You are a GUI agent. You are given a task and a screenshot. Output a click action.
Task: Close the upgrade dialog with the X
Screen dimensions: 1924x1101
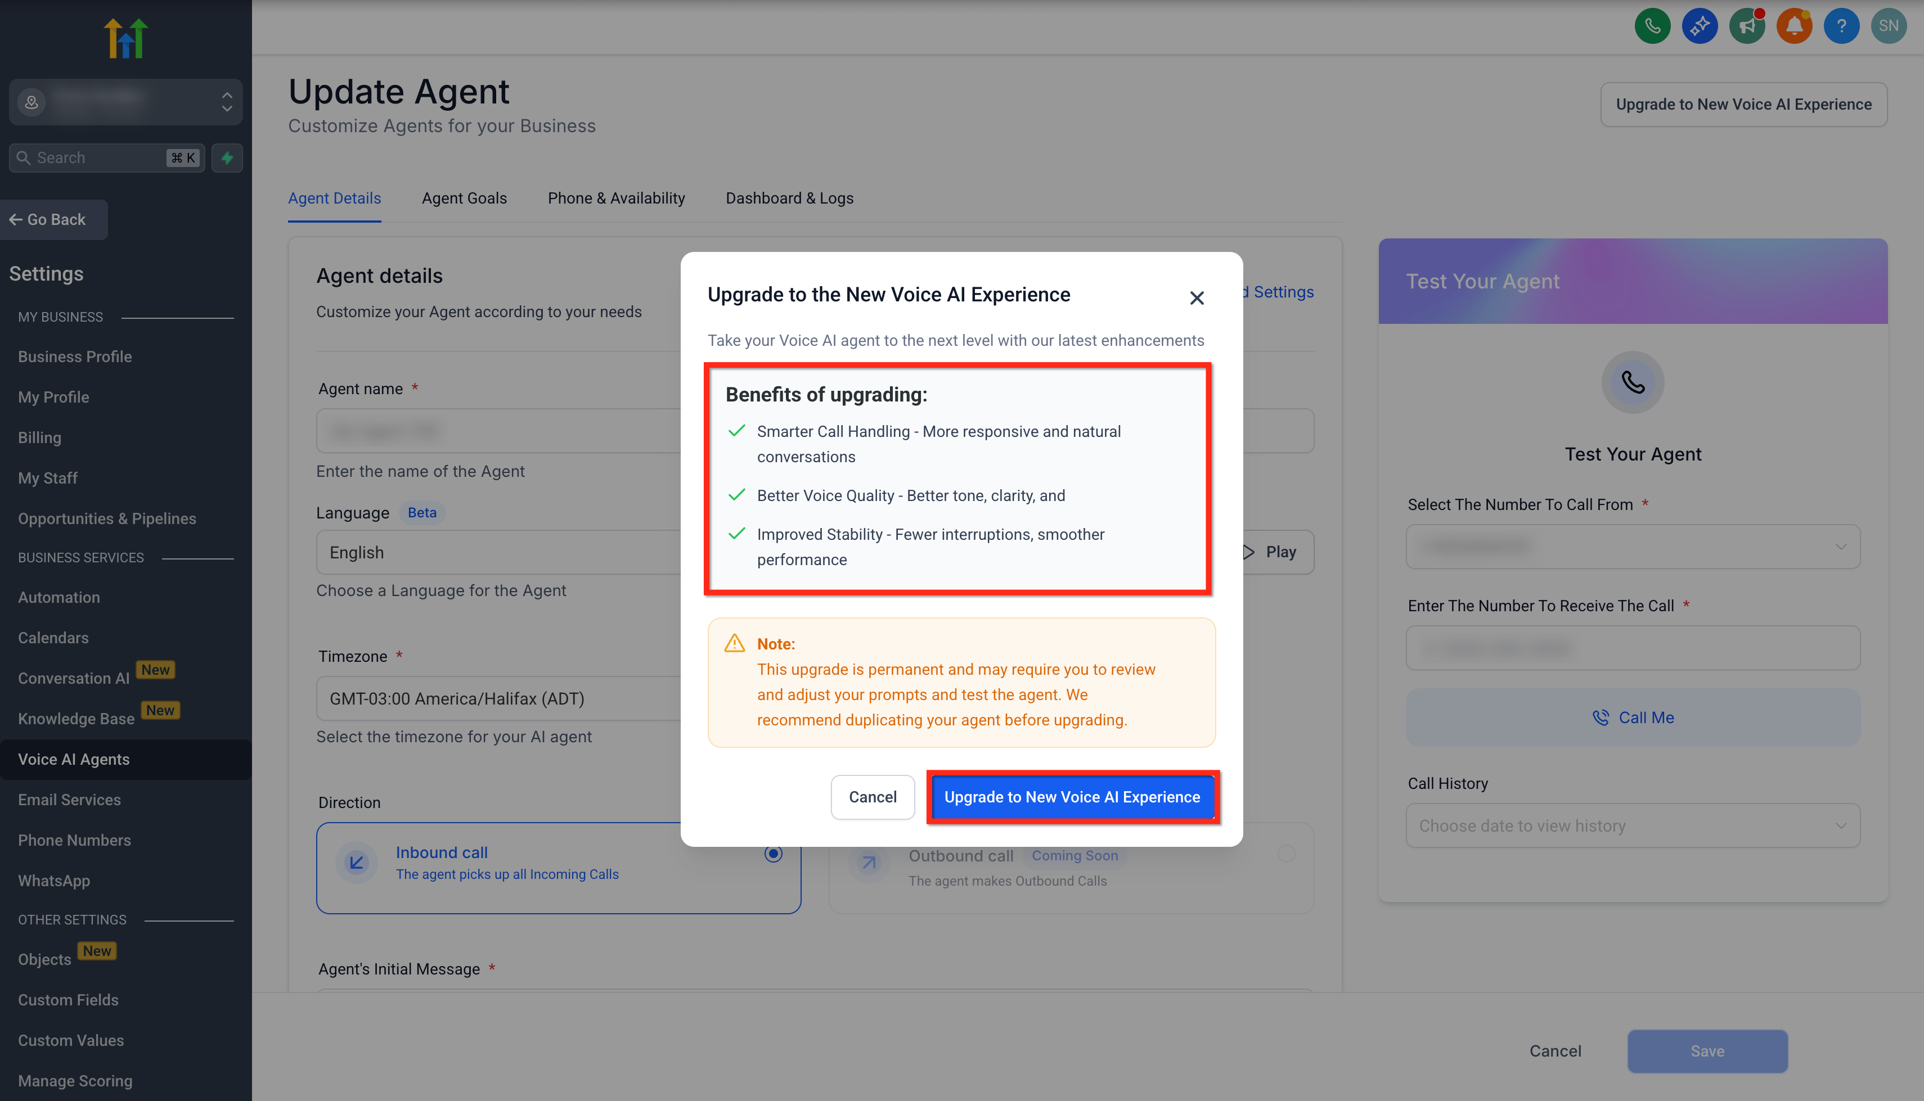tap(1197, 298)
